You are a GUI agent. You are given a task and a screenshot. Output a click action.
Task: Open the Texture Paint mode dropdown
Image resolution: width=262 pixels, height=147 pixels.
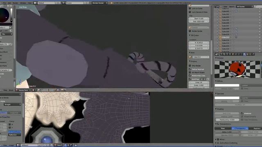23,90
